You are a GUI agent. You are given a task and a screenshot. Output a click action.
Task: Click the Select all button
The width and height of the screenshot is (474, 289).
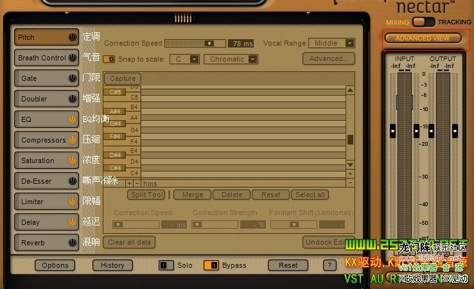[310, 195]
